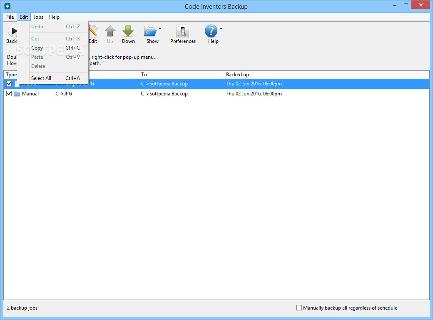Enable Manually backup all regardless of schedule
433x320 pixels.
tap(299, 307)
